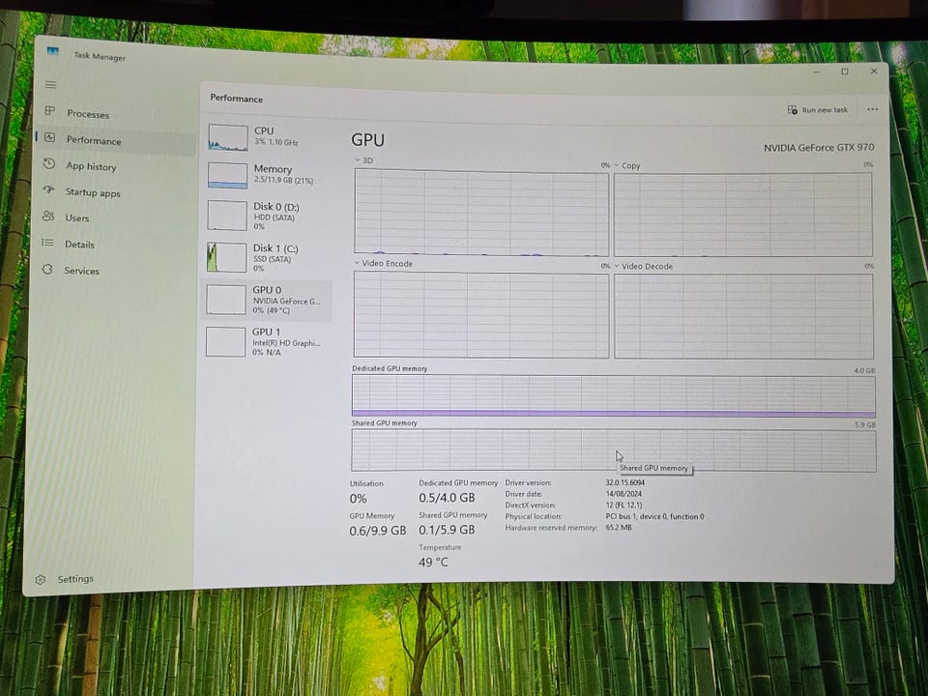
Task: Select Disk 0 (D:) HDD item
Action: 268,216
